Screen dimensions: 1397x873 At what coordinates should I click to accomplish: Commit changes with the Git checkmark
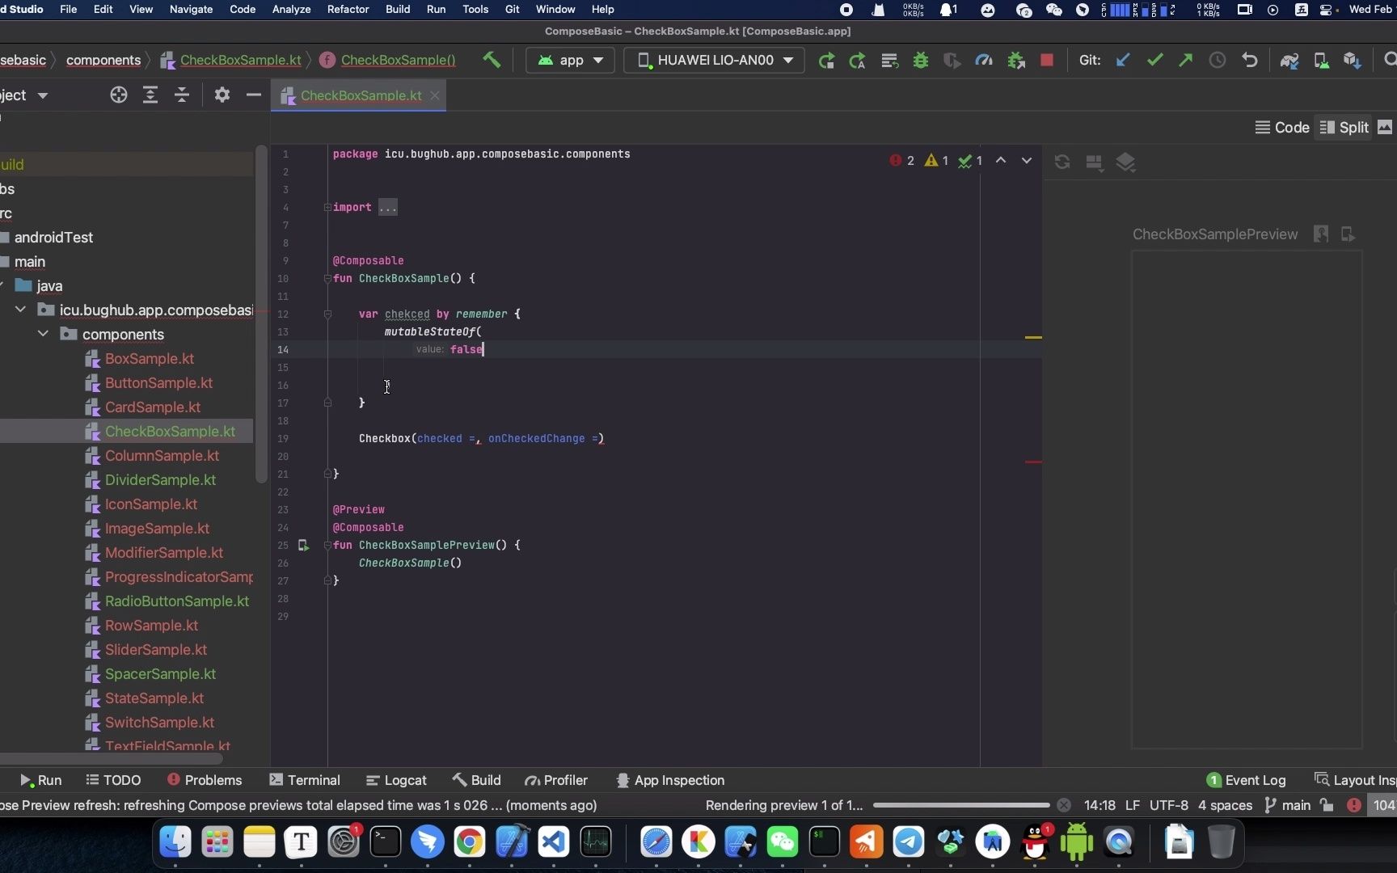coord(1154,60)
